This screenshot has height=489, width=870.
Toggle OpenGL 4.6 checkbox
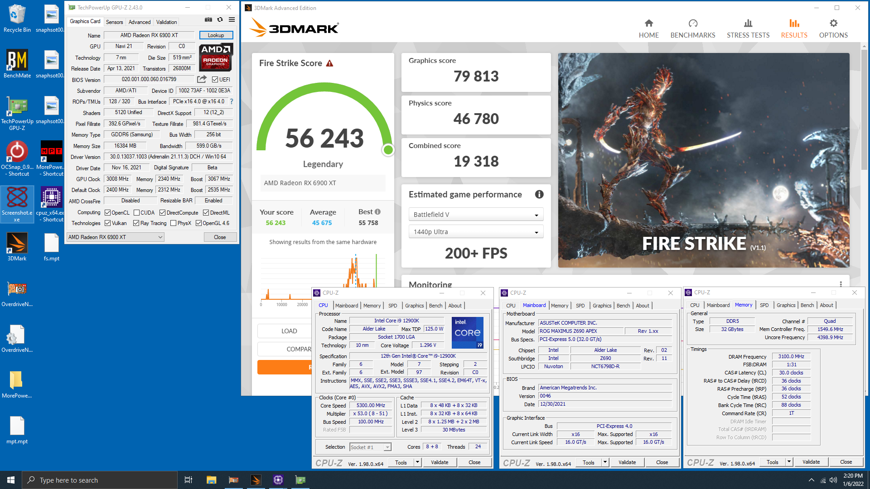coord(198,223)
